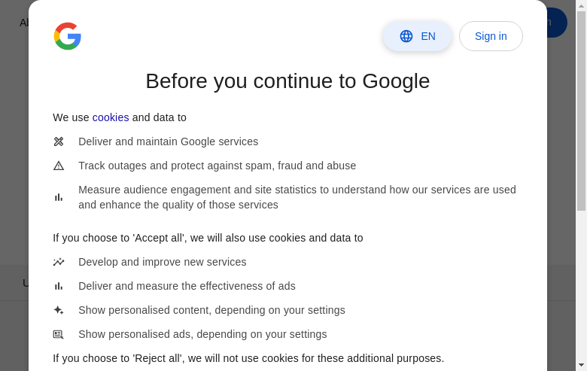The height and width of the screenshot is (371, 587).
Task: Click the globe language icon
Action: 406,36
